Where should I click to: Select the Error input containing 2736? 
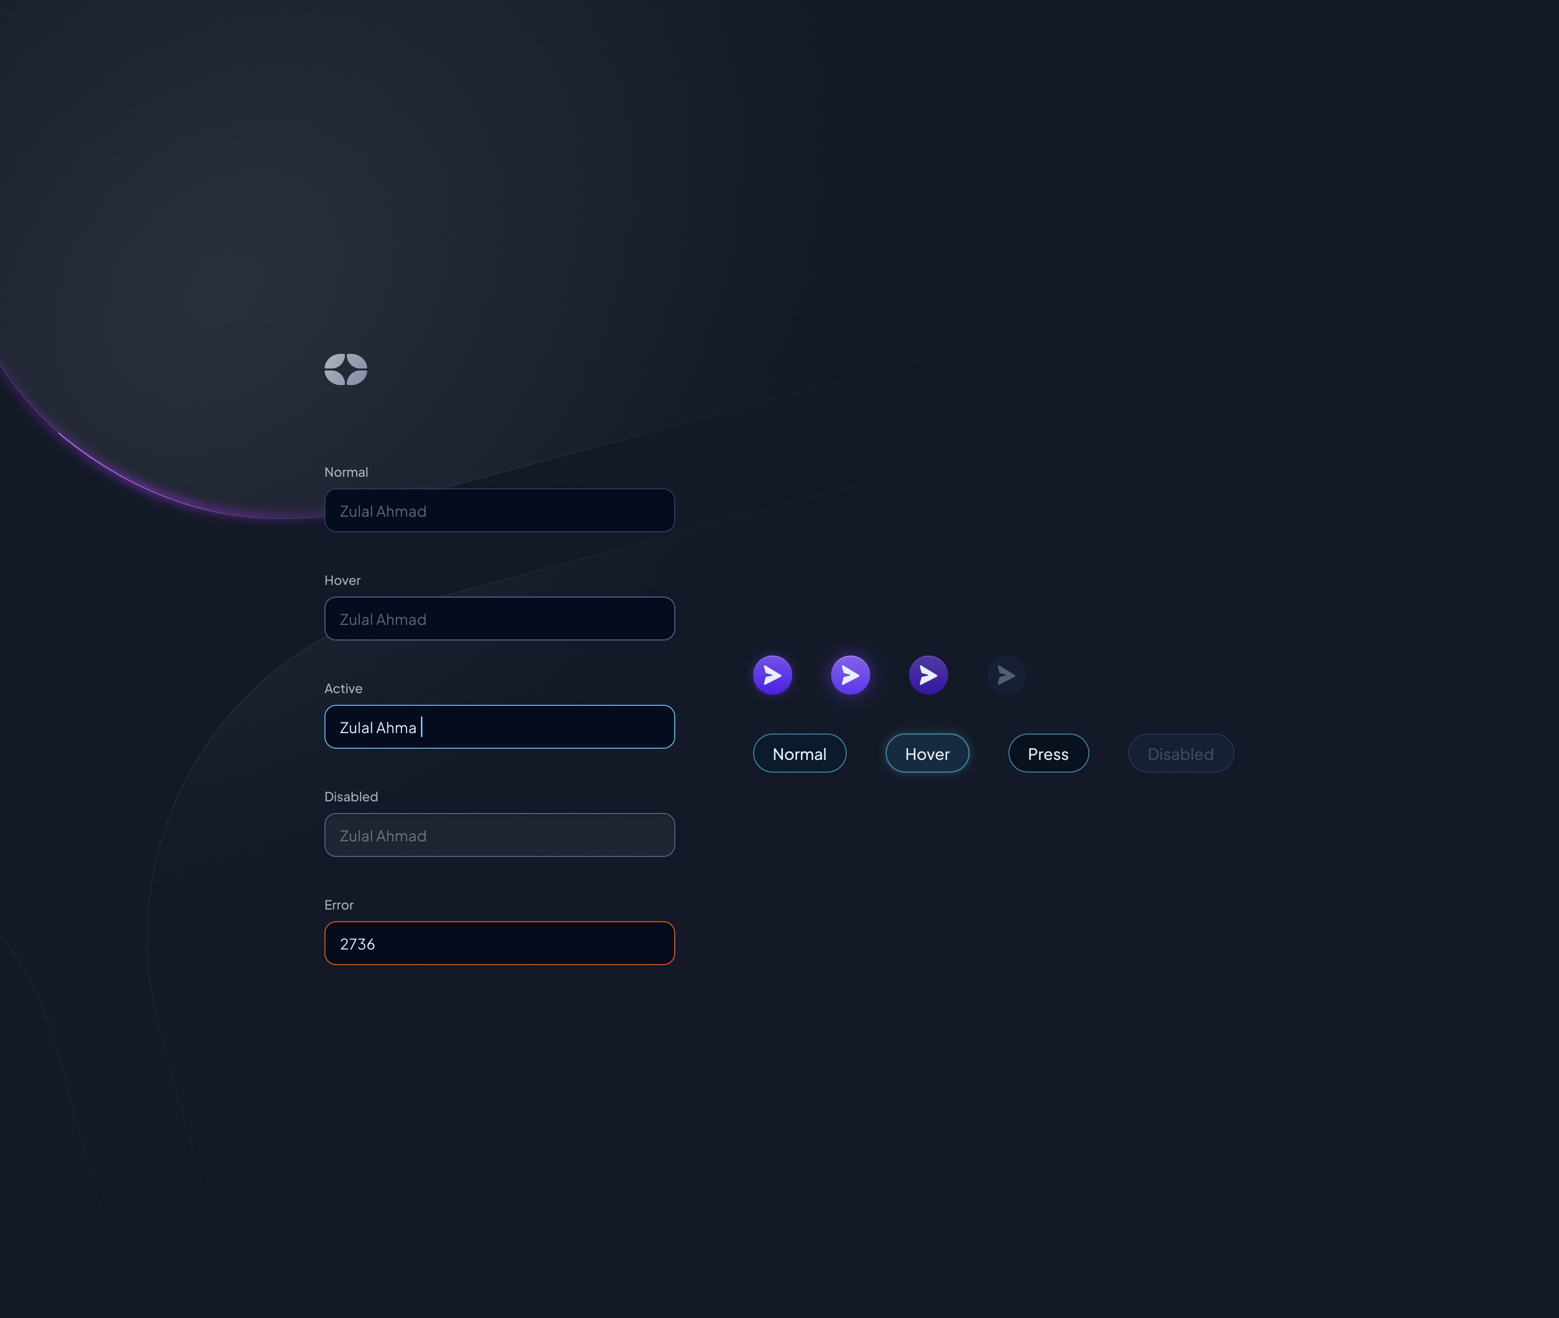[499, 943]
